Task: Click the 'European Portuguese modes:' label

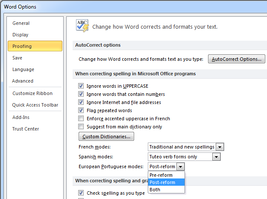Action: click(x=111, y=166)
